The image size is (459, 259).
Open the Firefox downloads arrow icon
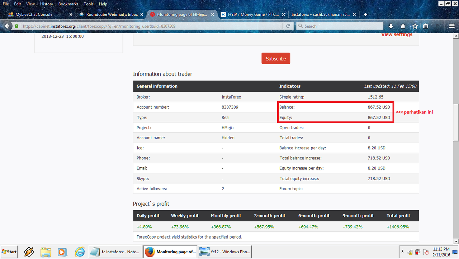391,26
